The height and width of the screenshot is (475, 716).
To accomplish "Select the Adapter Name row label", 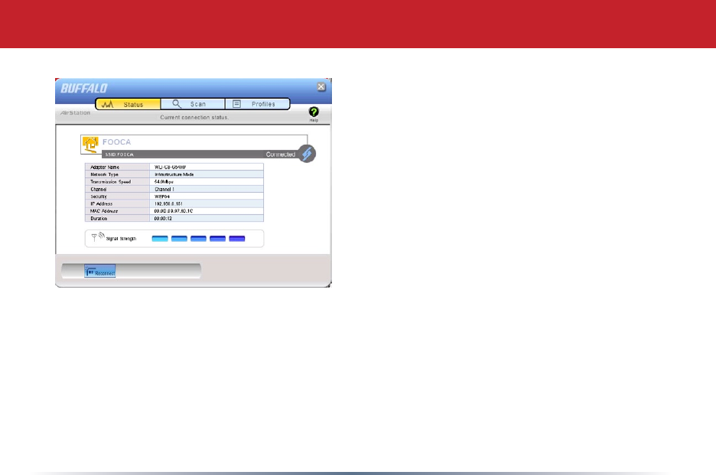I will click(x=105, y=168).
